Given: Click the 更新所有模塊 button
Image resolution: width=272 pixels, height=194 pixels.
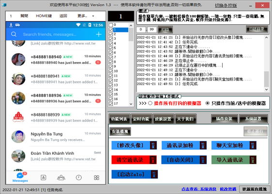Looking at the screenshot, I should 255,189.
